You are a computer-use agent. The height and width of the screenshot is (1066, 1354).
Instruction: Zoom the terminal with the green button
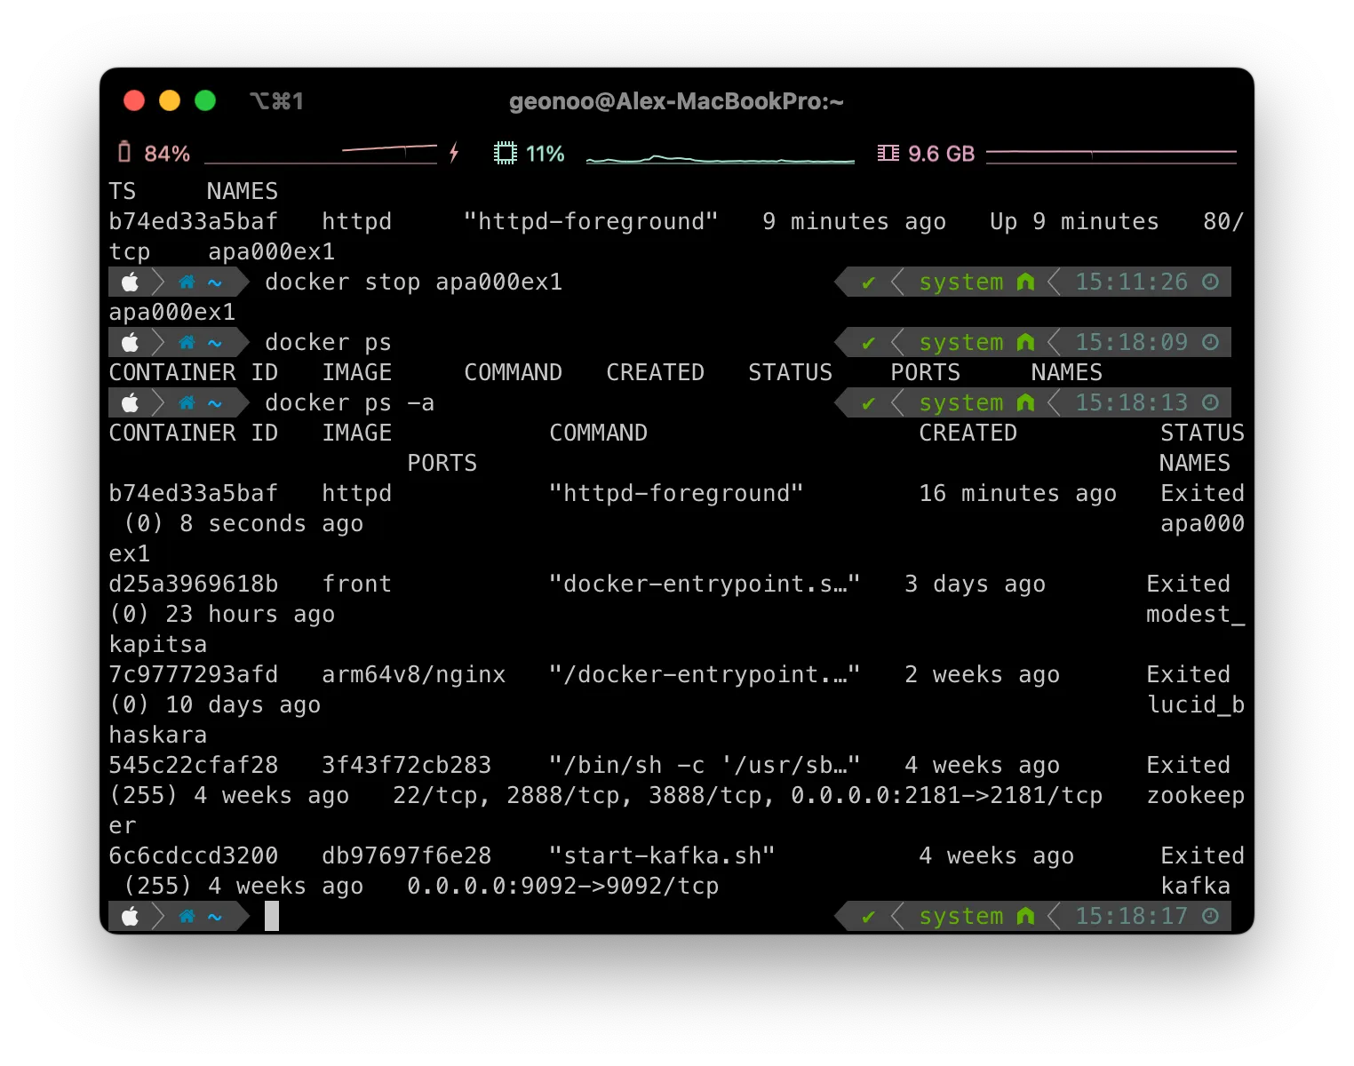click(205, 100)
